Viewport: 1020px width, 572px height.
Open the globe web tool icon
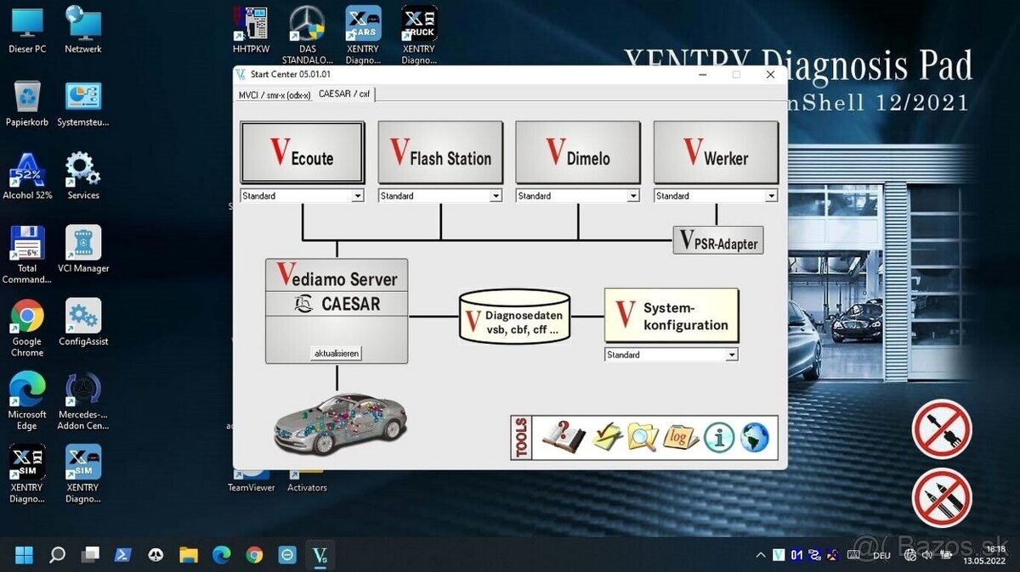(x=751, y=436)
